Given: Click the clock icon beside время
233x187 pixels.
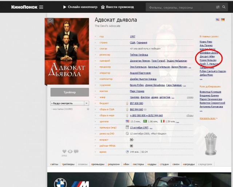Looking at the screenshot, I should [x=127, y=152].
